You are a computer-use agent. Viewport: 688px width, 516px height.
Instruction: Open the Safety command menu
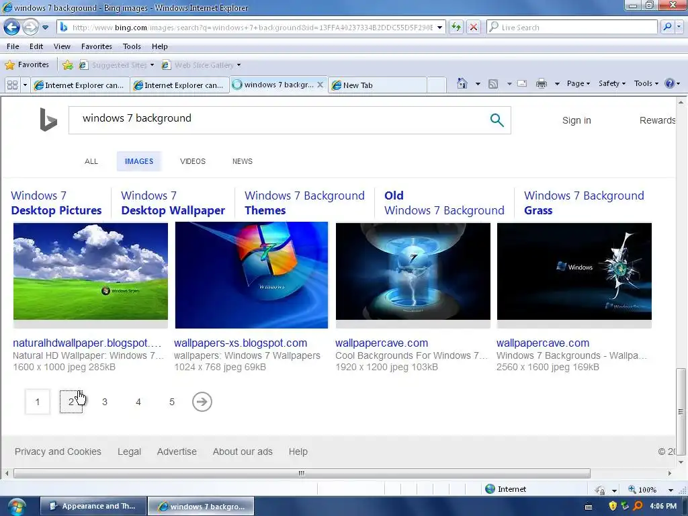pos(612,83)
